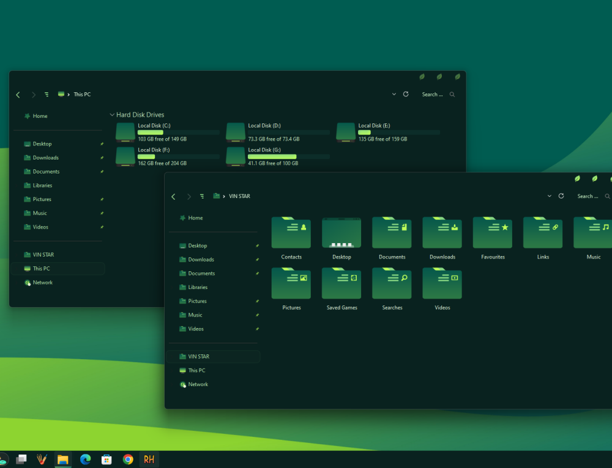Launch Google Chrome from the taskbar
Screen dimensions: 612x468
128,459
